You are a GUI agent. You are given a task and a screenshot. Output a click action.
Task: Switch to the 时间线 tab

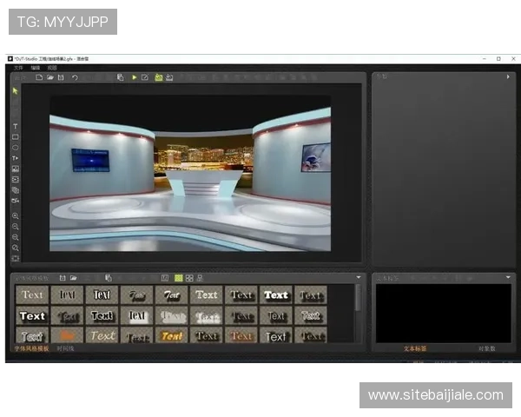click(65, 348)
